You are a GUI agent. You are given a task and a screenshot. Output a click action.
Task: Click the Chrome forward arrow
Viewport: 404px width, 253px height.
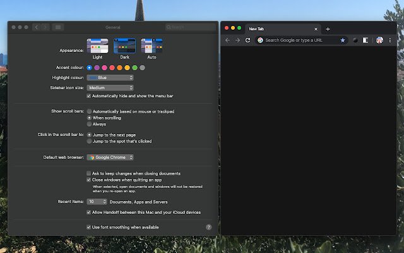(237, 40)
